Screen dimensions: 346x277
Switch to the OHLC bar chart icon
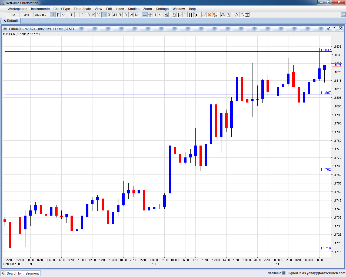pyautogui.click(x=58, y=15)
